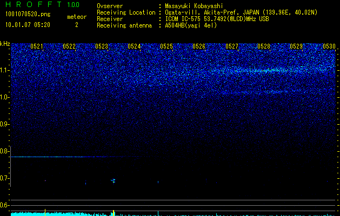
Task: Click the small echo blip near 0525 at 0.7 kHz
Action: [158, 182]
